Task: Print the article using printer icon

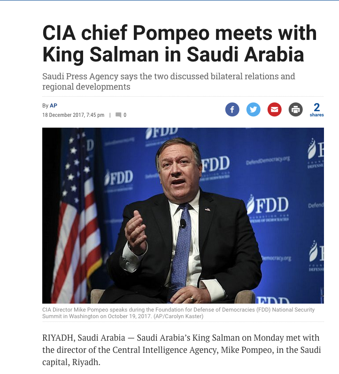Action: pos(296,110)
